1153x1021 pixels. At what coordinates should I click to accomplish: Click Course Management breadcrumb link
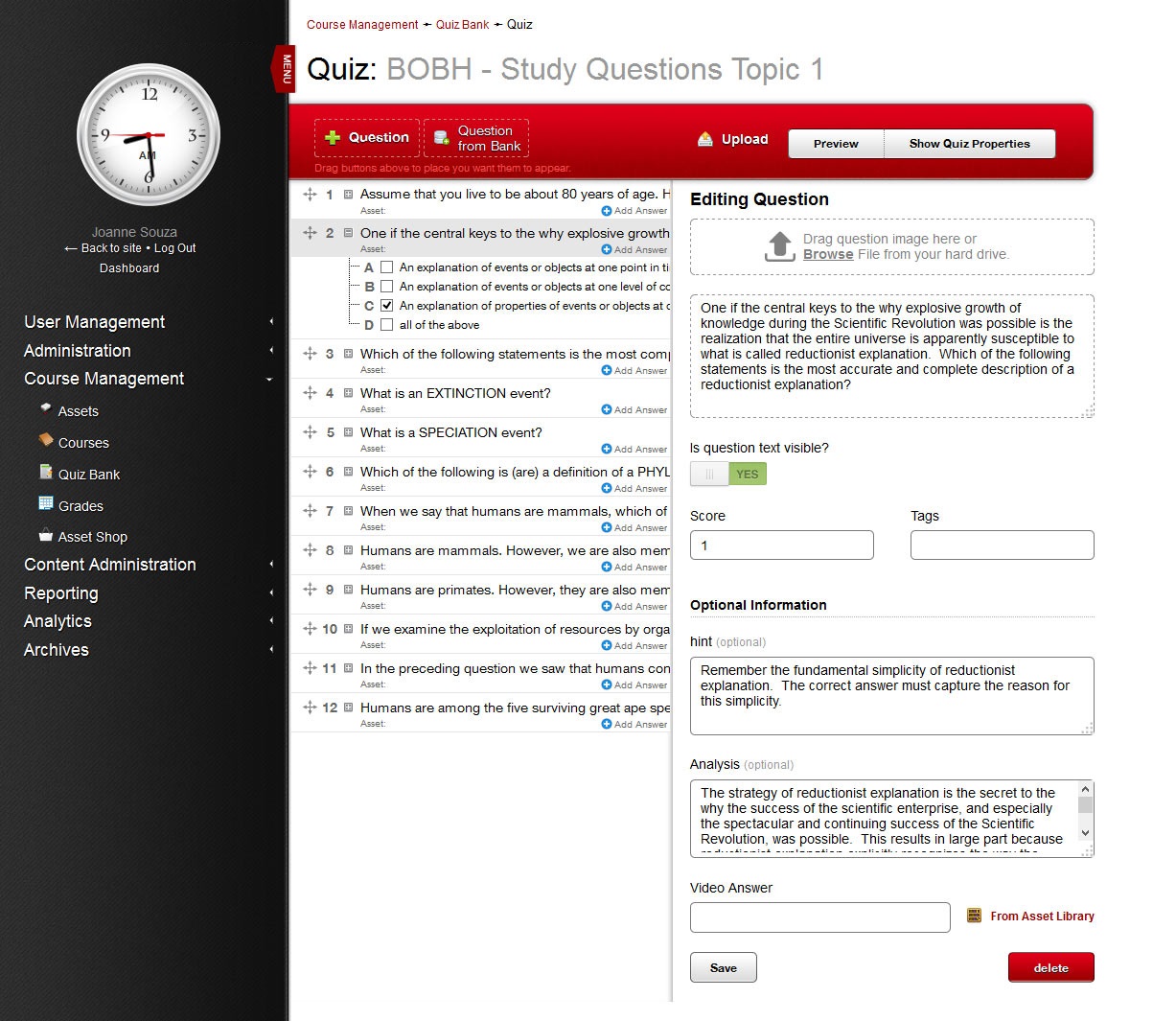pyautogui.click(x=362, y=25)
